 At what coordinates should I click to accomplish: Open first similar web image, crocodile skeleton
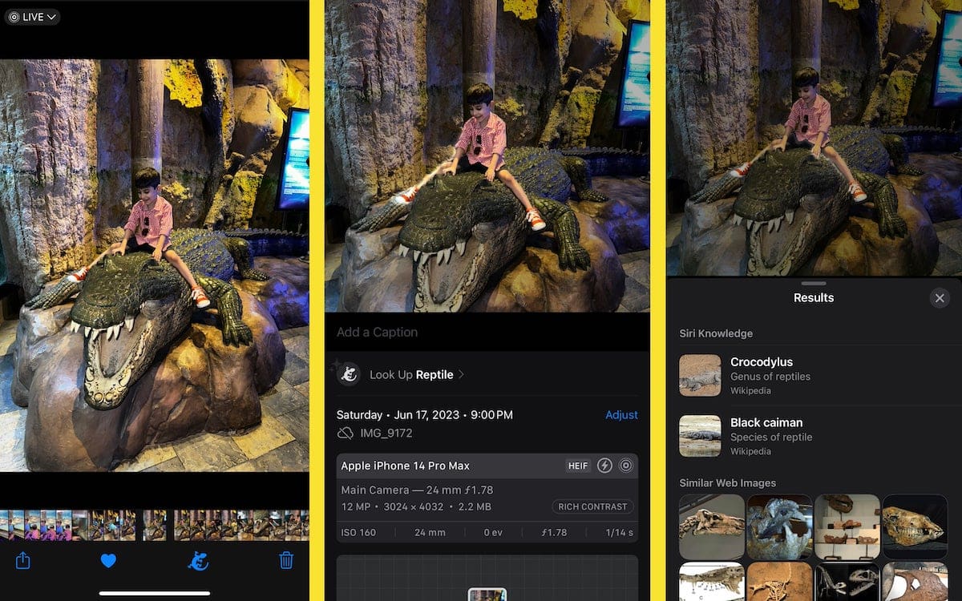click(x=712, y=526)
